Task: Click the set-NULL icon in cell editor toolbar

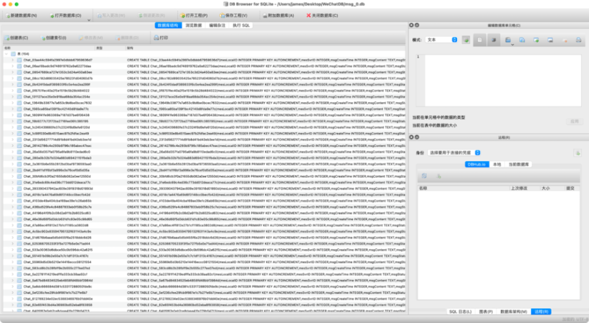Action: 565,40
